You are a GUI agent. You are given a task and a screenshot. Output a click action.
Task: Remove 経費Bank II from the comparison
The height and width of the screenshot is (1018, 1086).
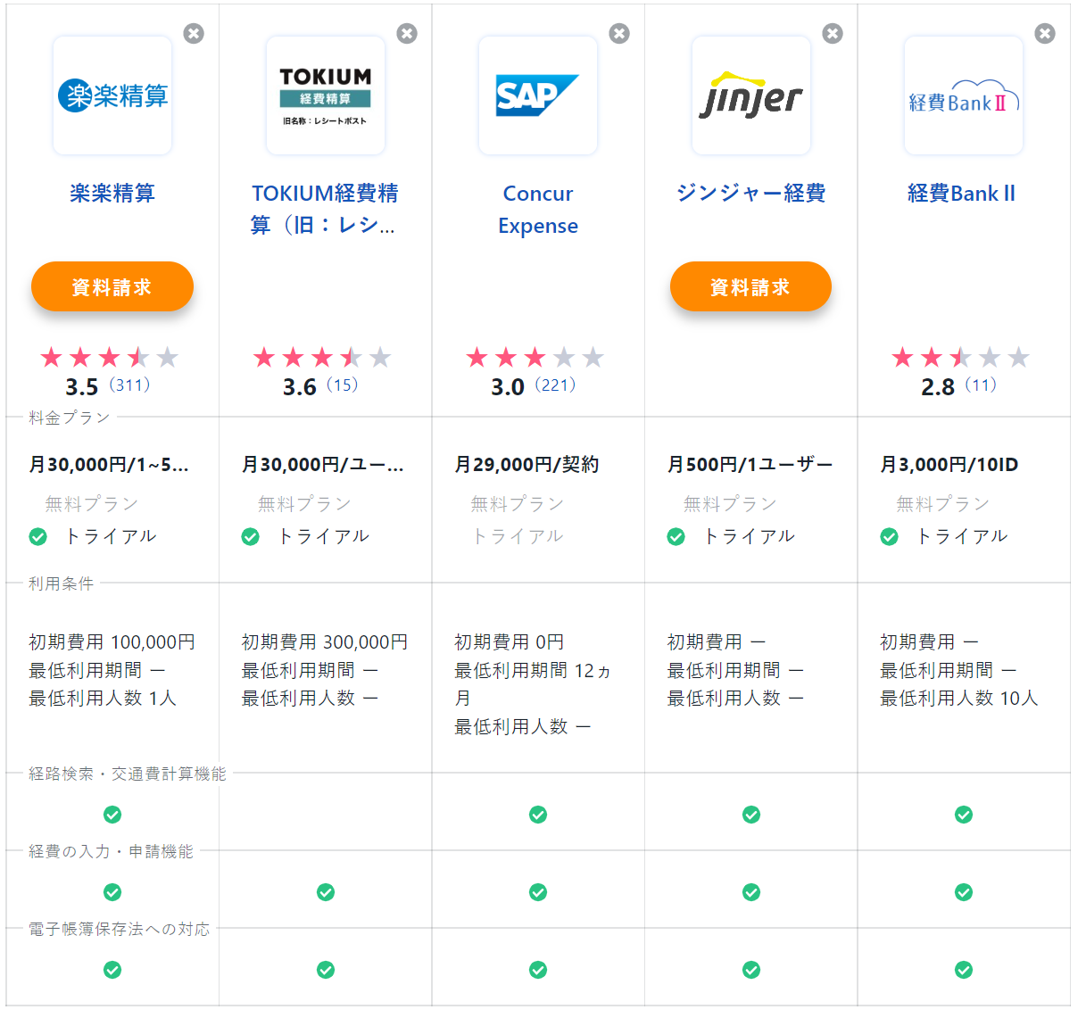coord(1045,34)
